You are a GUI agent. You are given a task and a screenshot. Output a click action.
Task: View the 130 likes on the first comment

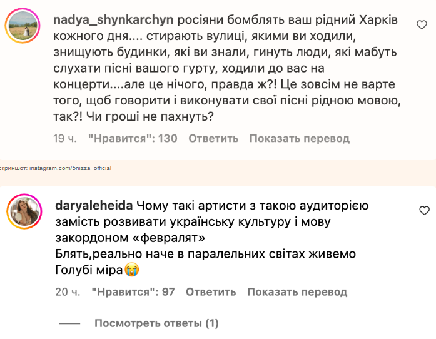(x=132, y=138)
